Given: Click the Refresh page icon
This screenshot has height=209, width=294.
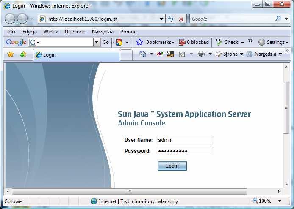Looking at the screenshot, I should coord(171,19).
